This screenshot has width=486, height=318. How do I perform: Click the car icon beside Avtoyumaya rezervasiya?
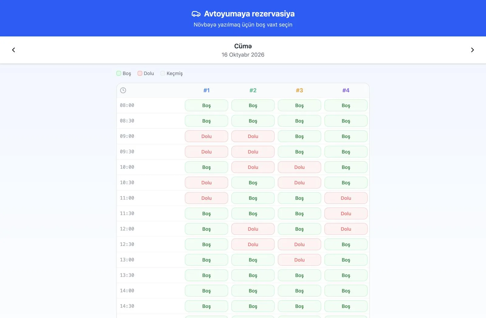tap(196, 14)
